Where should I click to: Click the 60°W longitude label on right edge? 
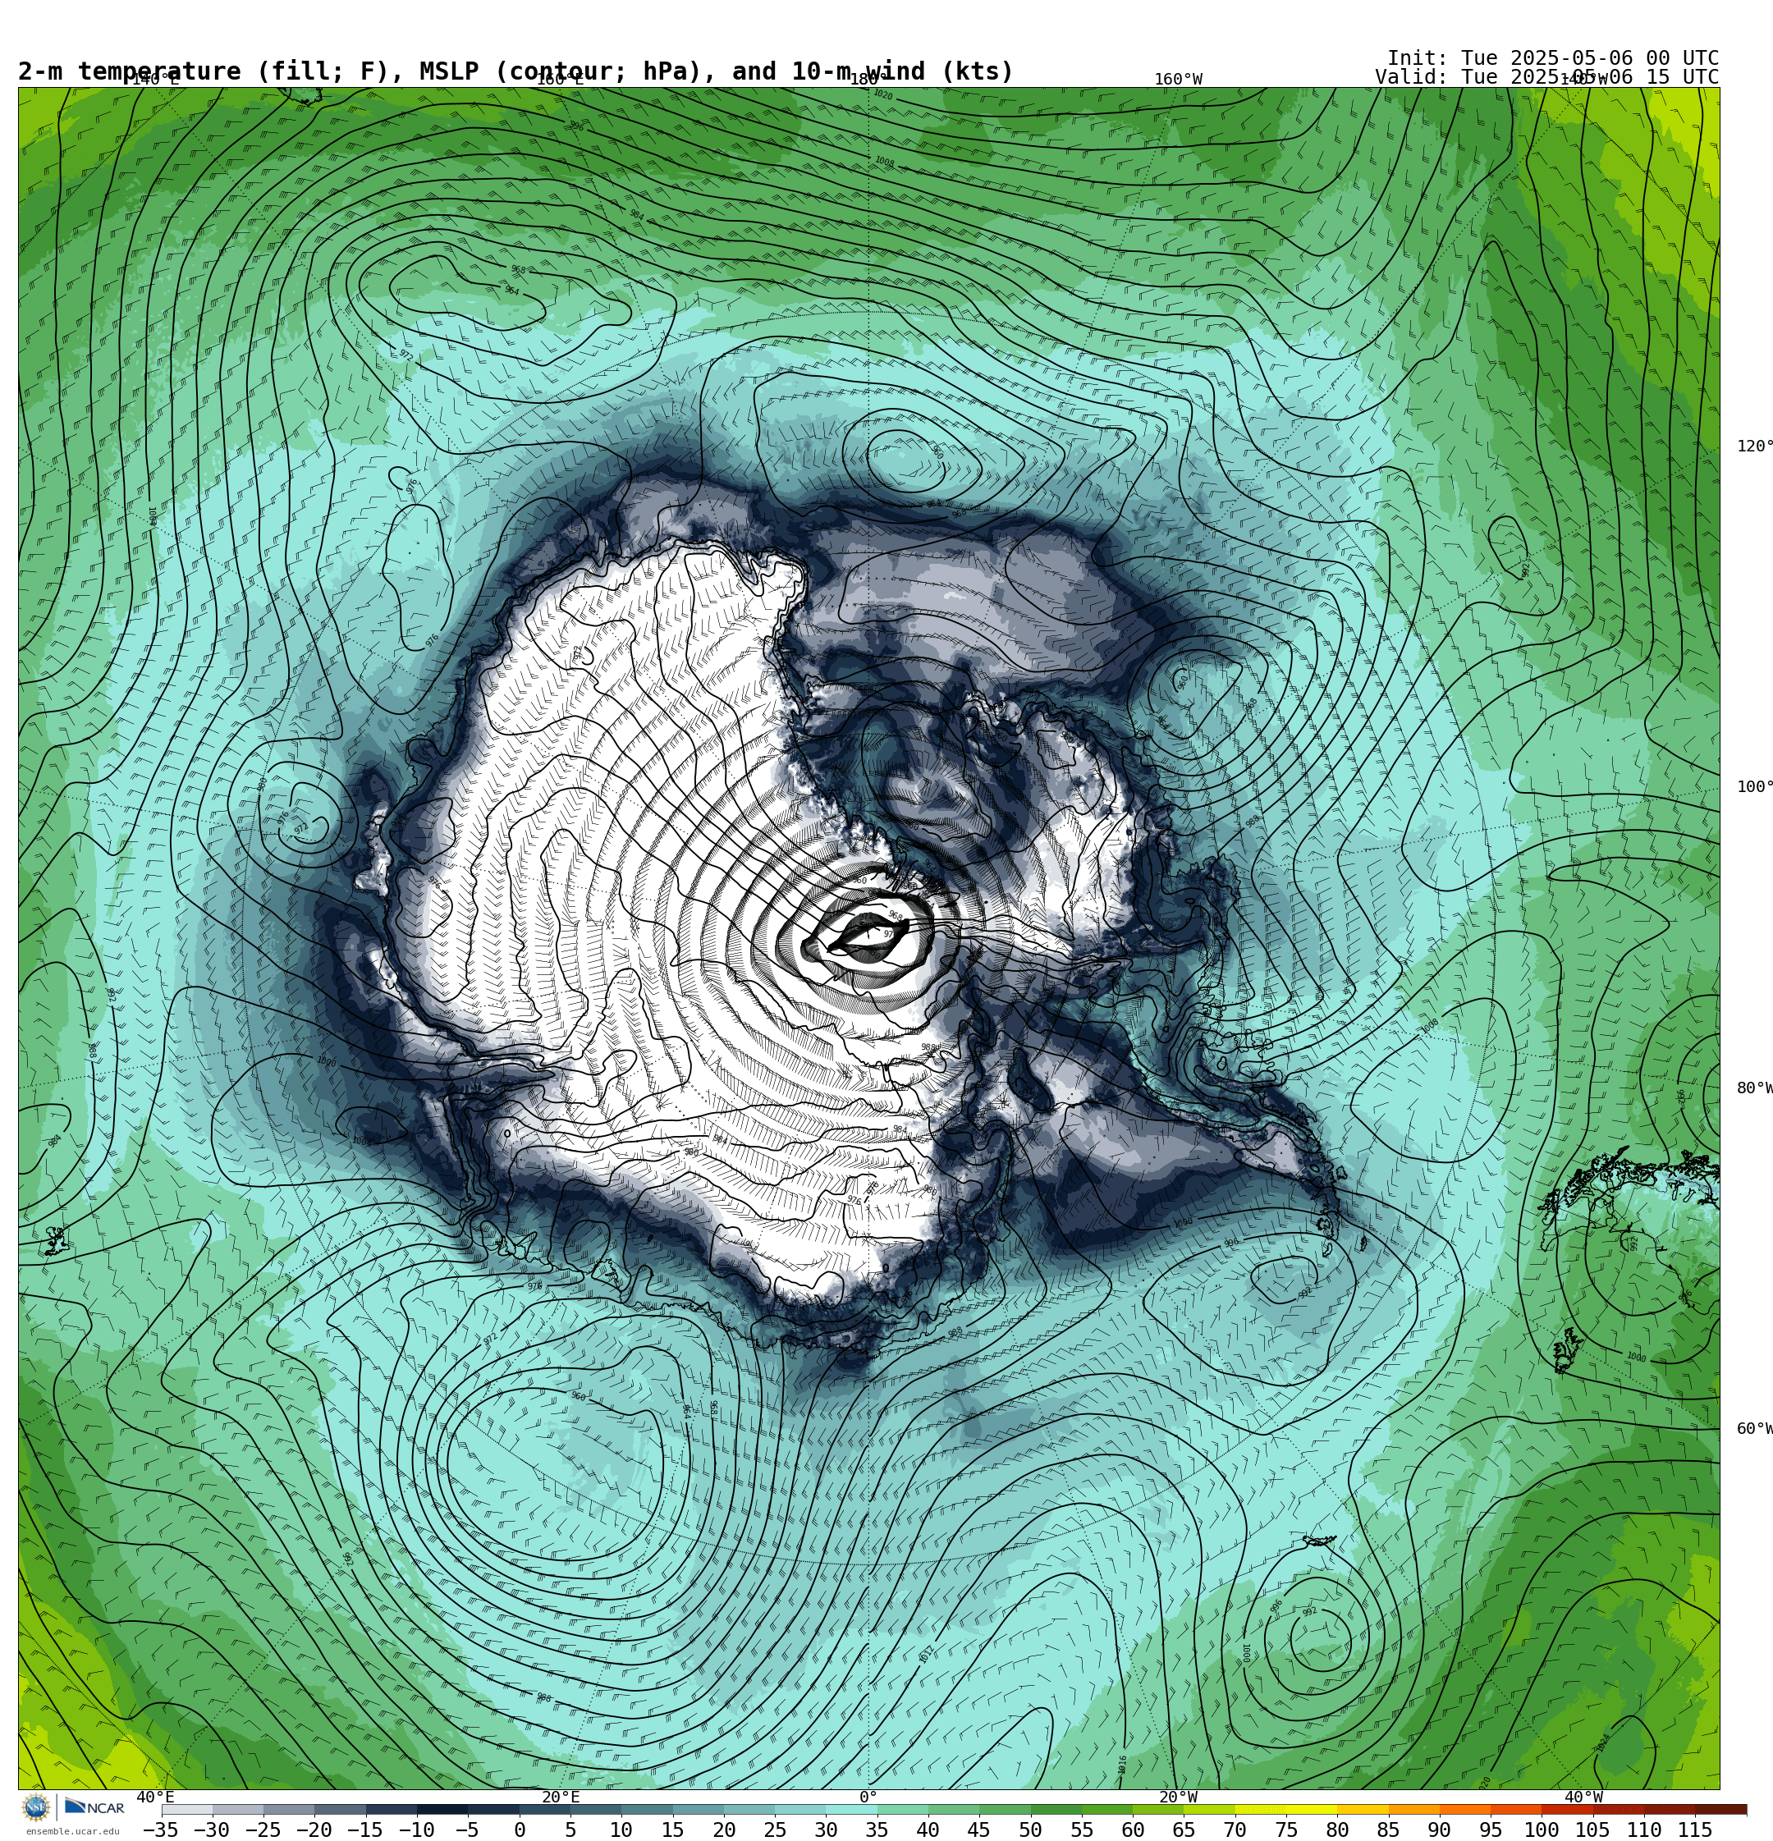[1754, 1430]
